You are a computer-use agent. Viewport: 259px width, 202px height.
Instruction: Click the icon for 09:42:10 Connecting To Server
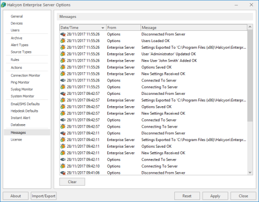coord(63,166)
